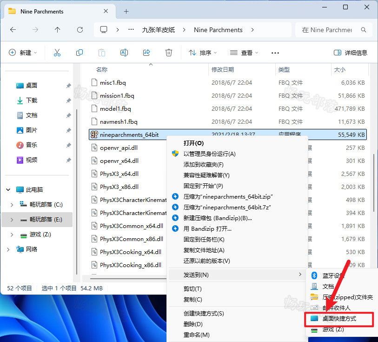Add a new tab with plus button
The image size is (378, 342).
click(126, 11)
